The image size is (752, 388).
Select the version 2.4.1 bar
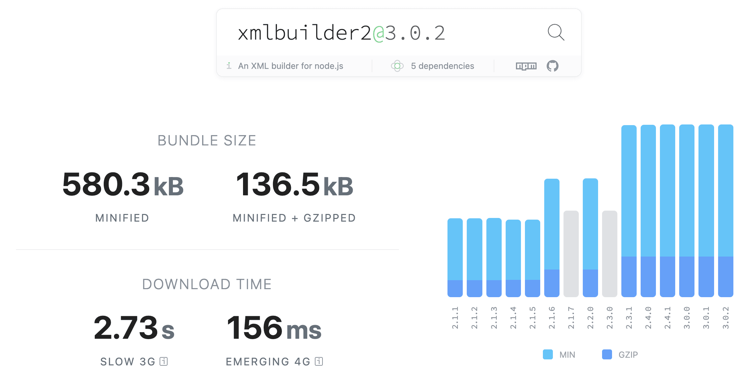667,211
